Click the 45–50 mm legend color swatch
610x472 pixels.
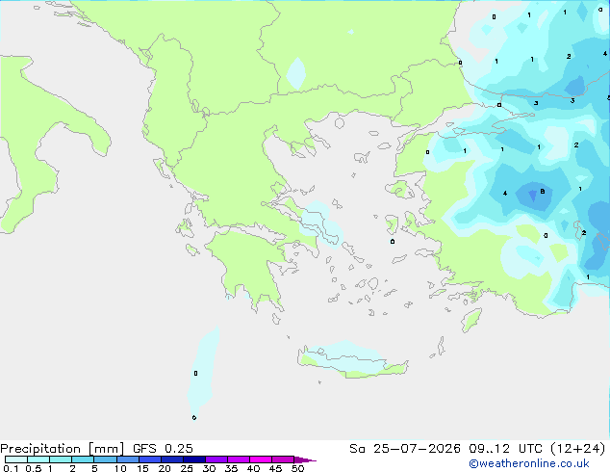(x=283, y=459)
